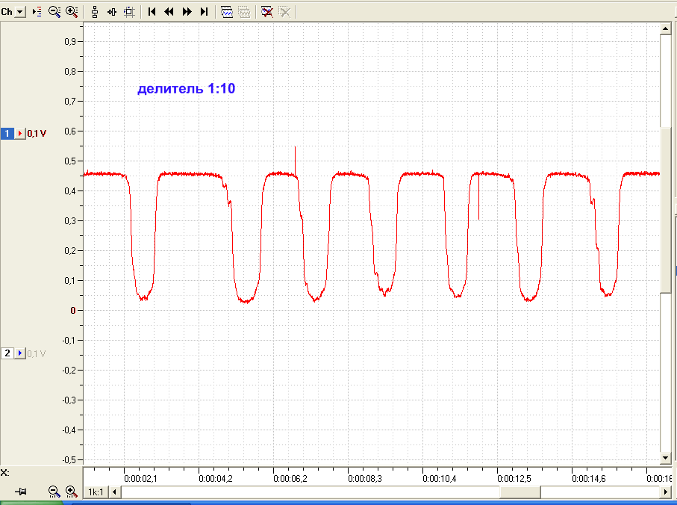The image size is (677, 505).
Task: Step forward with the fast-forward button
Action: pyautogui.click(x=187, y=12)
